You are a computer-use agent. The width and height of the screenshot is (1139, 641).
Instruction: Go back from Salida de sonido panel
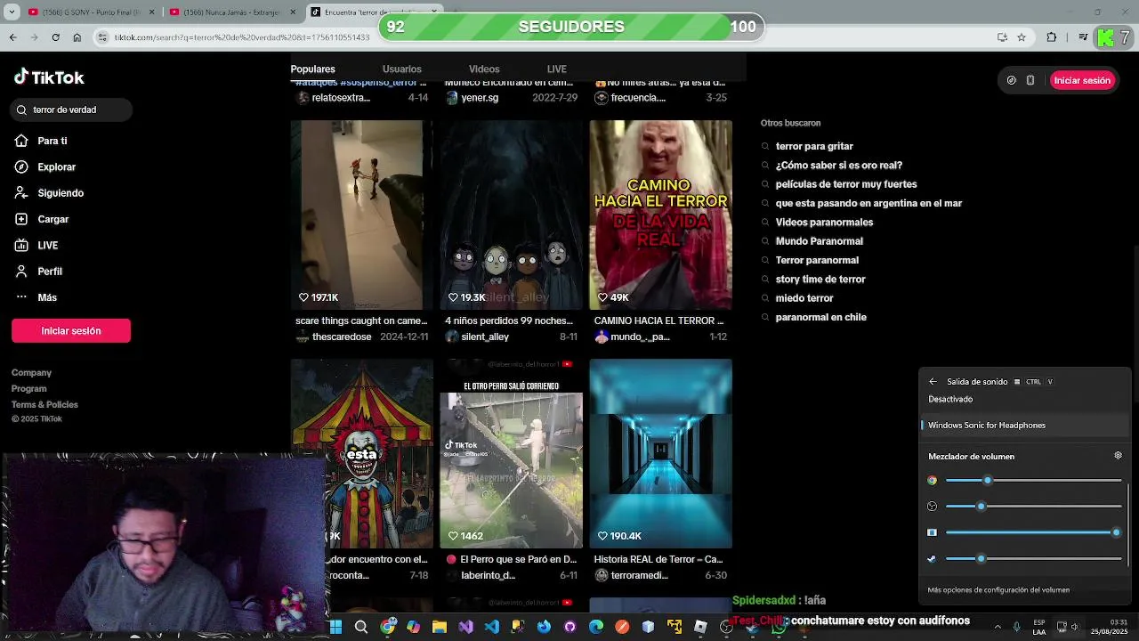[x=933, y=382]
